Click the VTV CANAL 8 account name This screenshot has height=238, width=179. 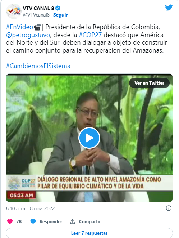(38, 8)
